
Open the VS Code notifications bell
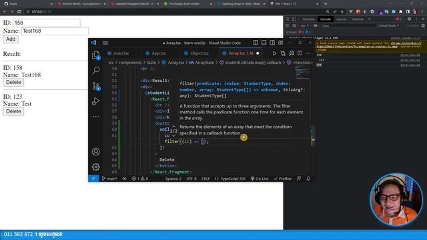(x=308, y=179)
